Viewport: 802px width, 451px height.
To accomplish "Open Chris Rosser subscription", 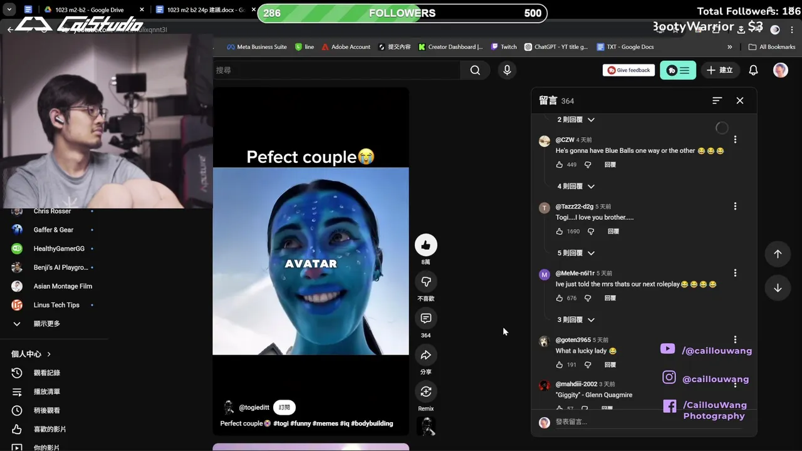I will [53, 212].
